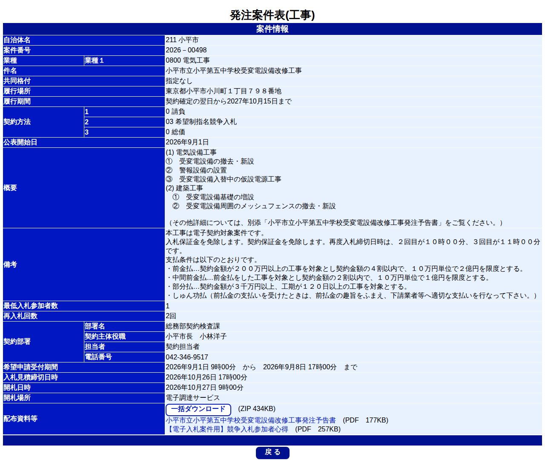Image resolution: width=545 pixels, height=460 pixels.
Task: Click the (ZIP 434KB) size text
Action: 257,409
